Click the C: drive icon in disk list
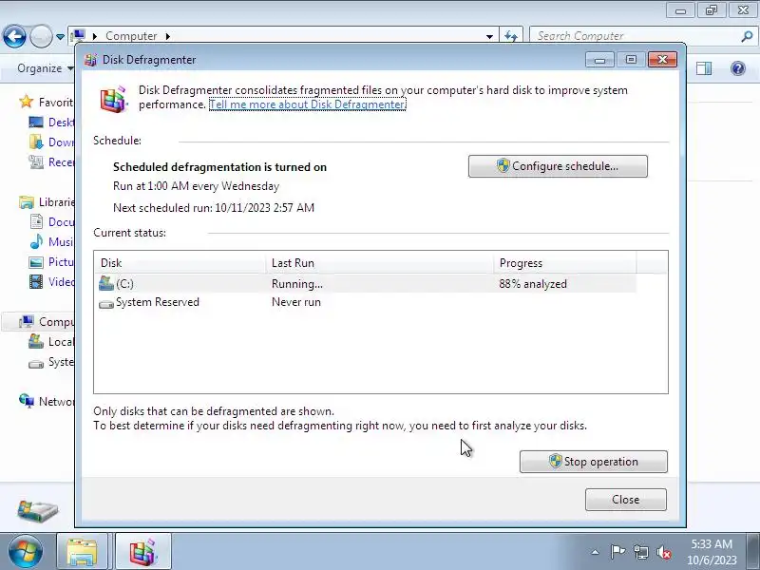Screen dimensions: 760x570 click(x=106, y=283)
